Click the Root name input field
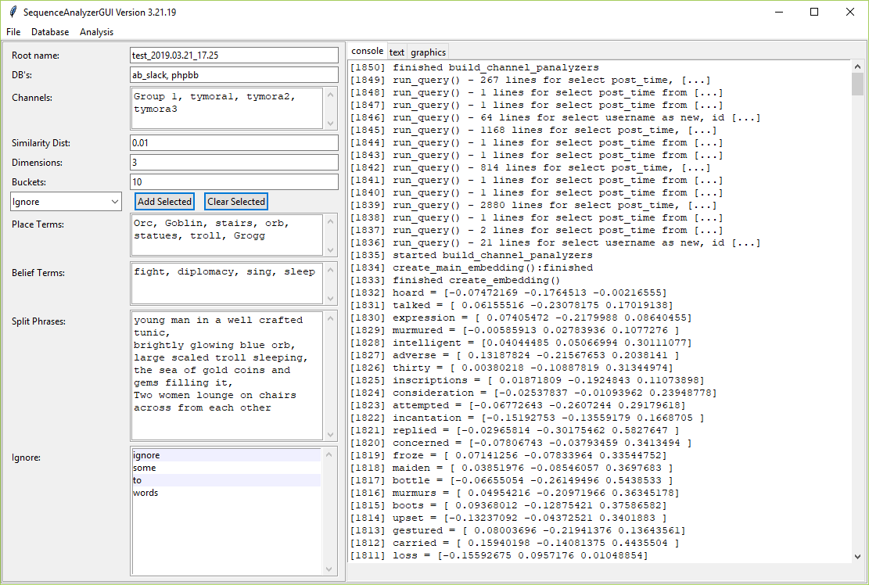This screenshot has width=869, height=585. 233,56
